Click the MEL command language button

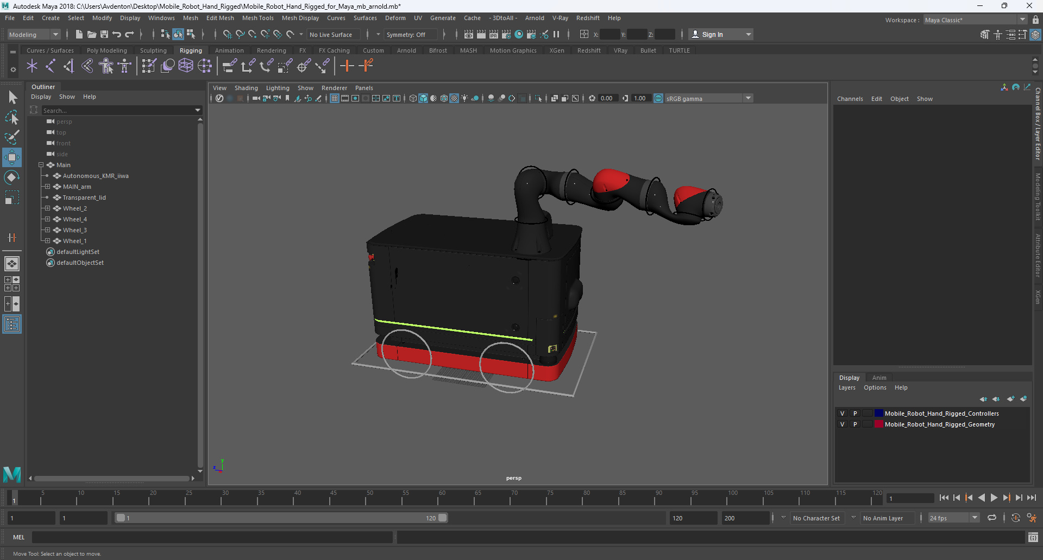[x=19, y=537]
